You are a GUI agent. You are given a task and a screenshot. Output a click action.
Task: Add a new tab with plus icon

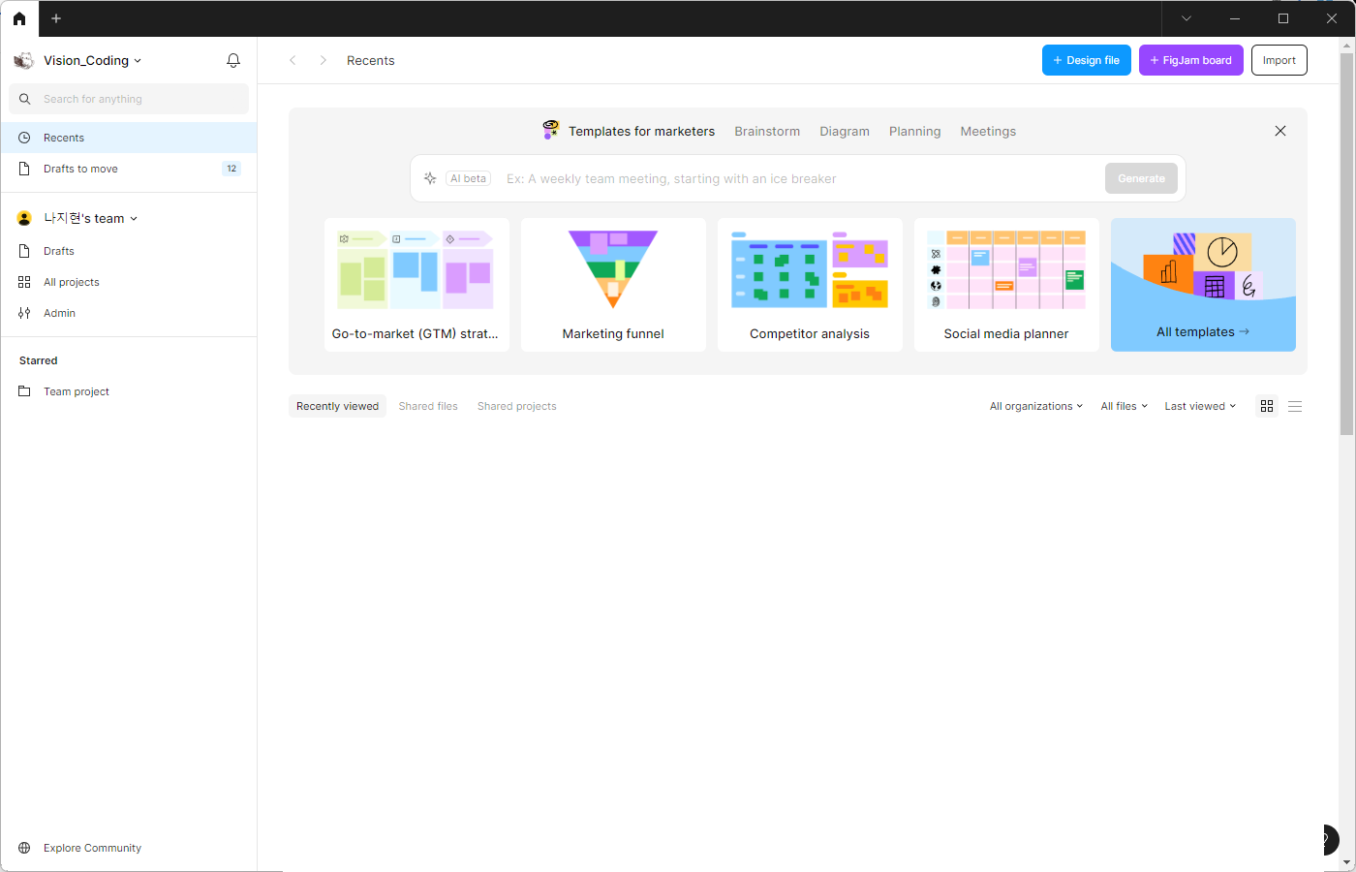56,18
